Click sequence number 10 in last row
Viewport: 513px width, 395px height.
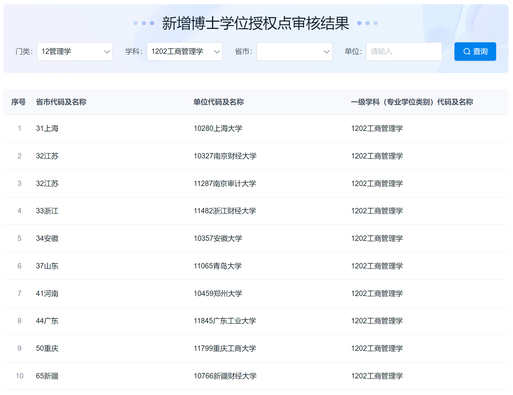20,376
